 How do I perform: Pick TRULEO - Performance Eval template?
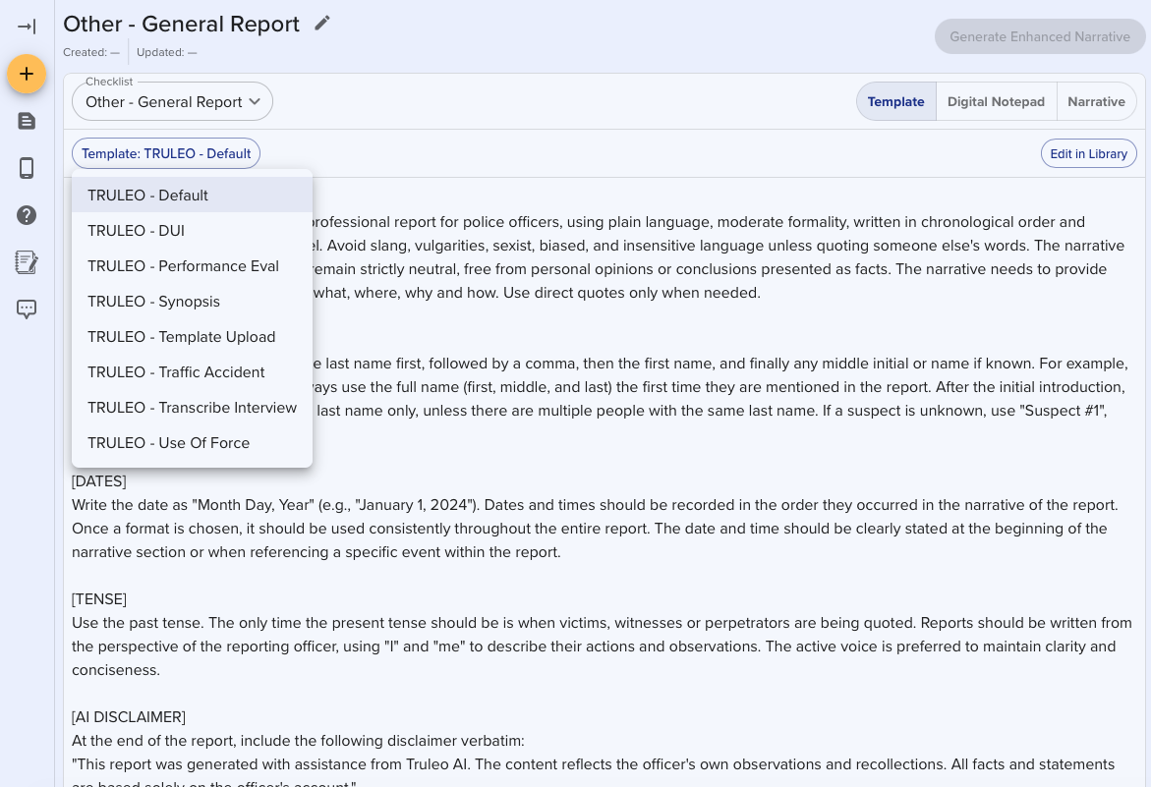[x=183, y=266]
